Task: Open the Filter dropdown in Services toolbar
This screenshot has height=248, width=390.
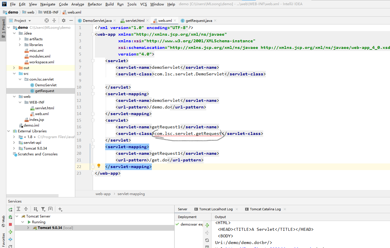Action: [43, 209]
